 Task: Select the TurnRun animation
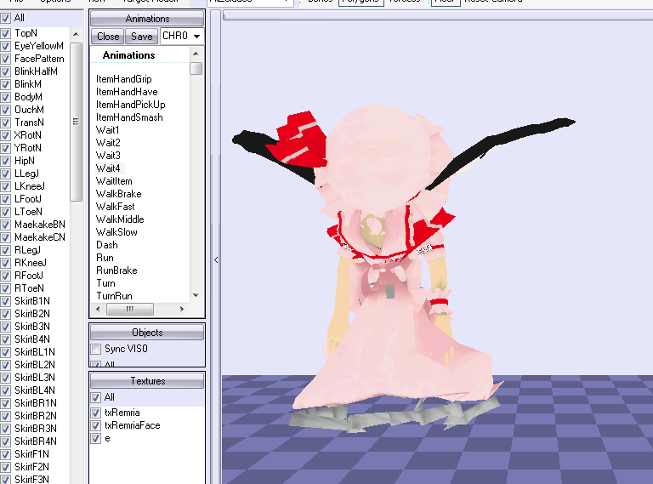pyautogui.click(x=114, y=296)
